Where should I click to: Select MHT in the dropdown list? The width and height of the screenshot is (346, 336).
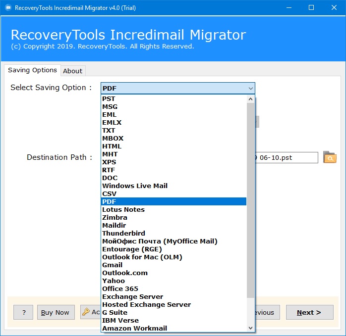coord(173,154)
